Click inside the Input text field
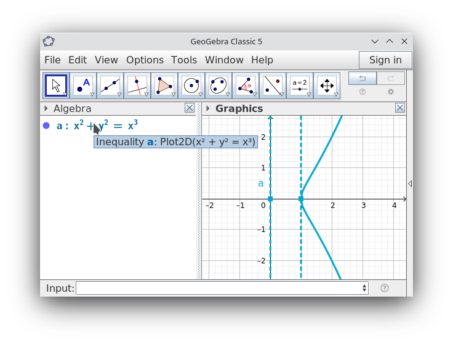The image size is (453, 344). point(218,288)
